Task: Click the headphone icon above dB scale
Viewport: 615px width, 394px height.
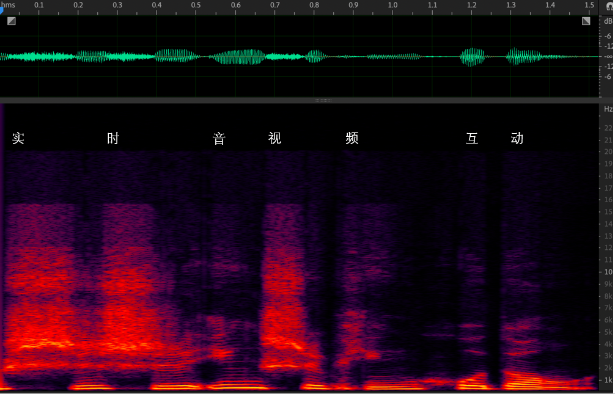Action: tap(609, 6)
